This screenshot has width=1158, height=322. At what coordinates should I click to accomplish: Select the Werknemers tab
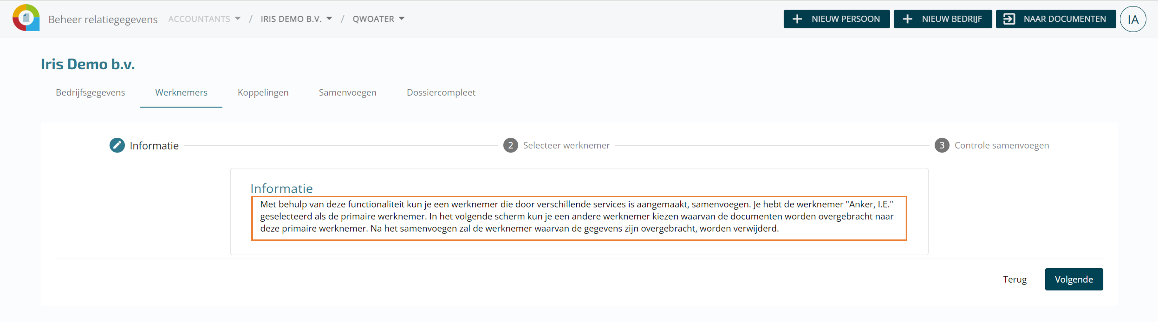181,93
